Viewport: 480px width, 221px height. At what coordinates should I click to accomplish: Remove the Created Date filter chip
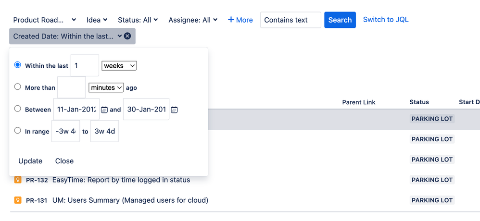pyautogui.click(x=127, y=36)
